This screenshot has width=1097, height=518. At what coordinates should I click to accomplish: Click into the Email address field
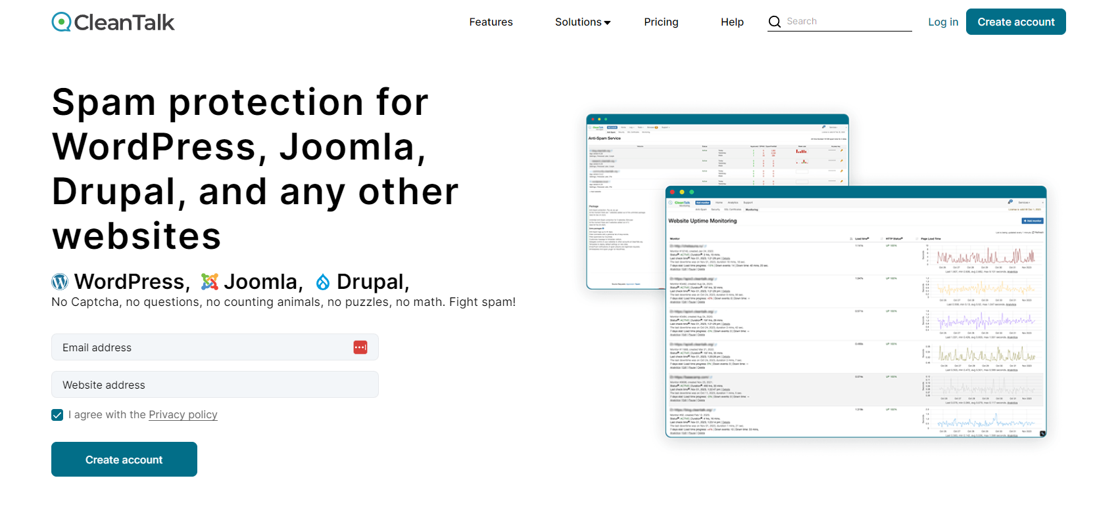215,347
